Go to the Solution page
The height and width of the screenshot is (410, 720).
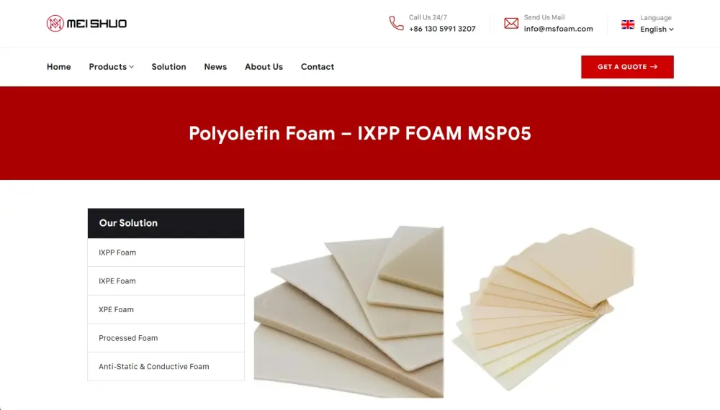168,67
